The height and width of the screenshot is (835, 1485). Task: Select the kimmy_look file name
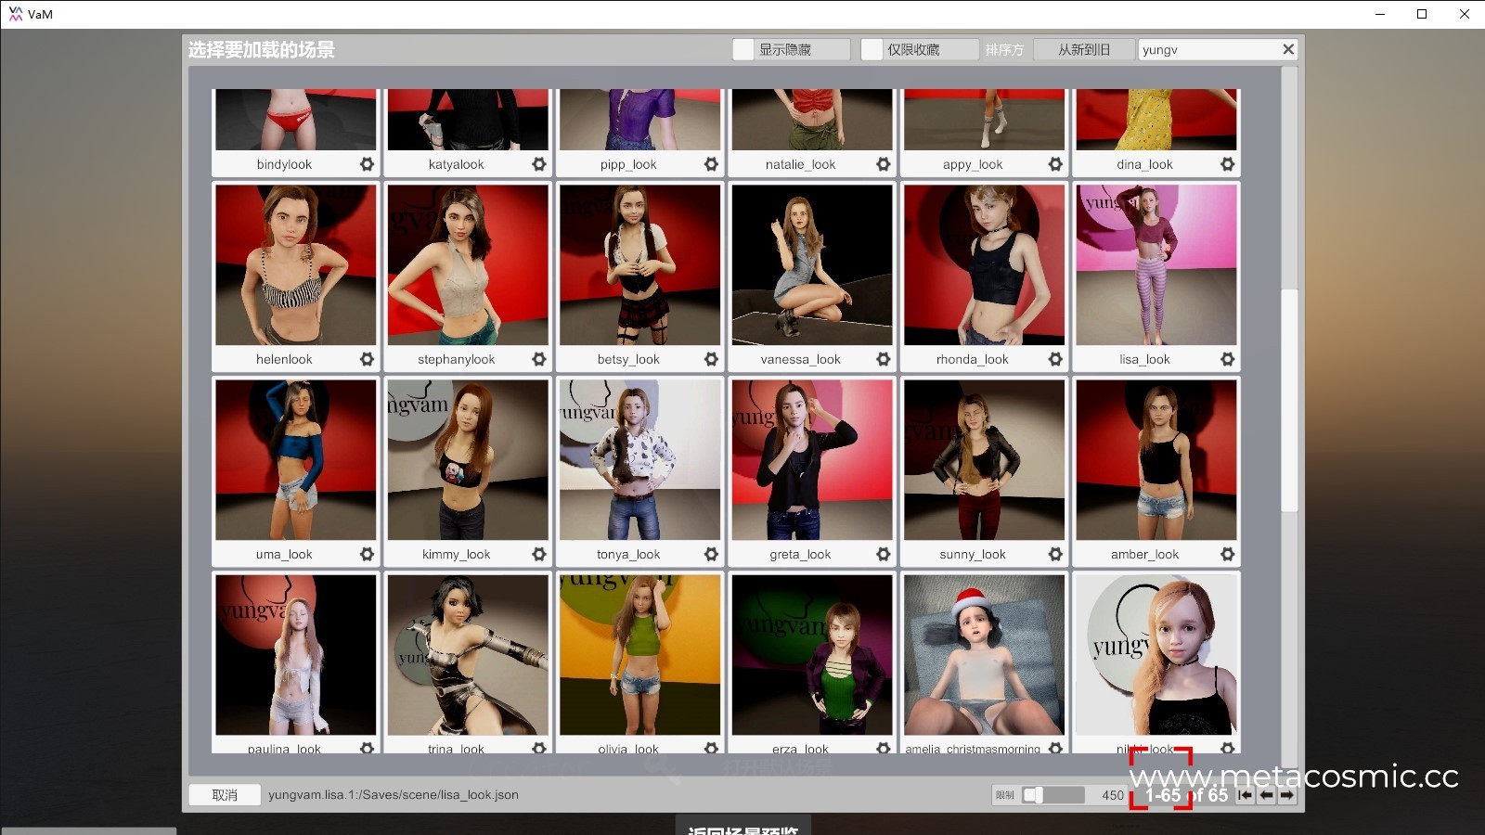click(456, 554)
